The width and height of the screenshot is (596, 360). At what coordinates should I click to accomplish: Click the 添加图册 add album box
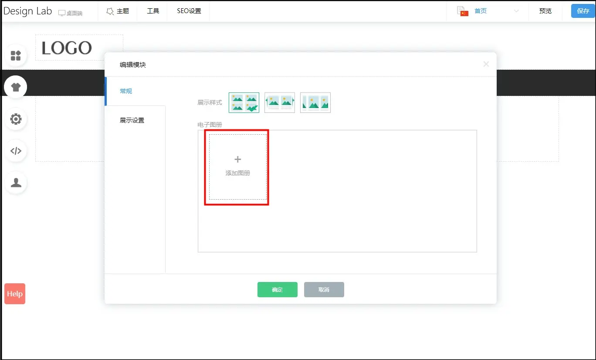[237, 167]
